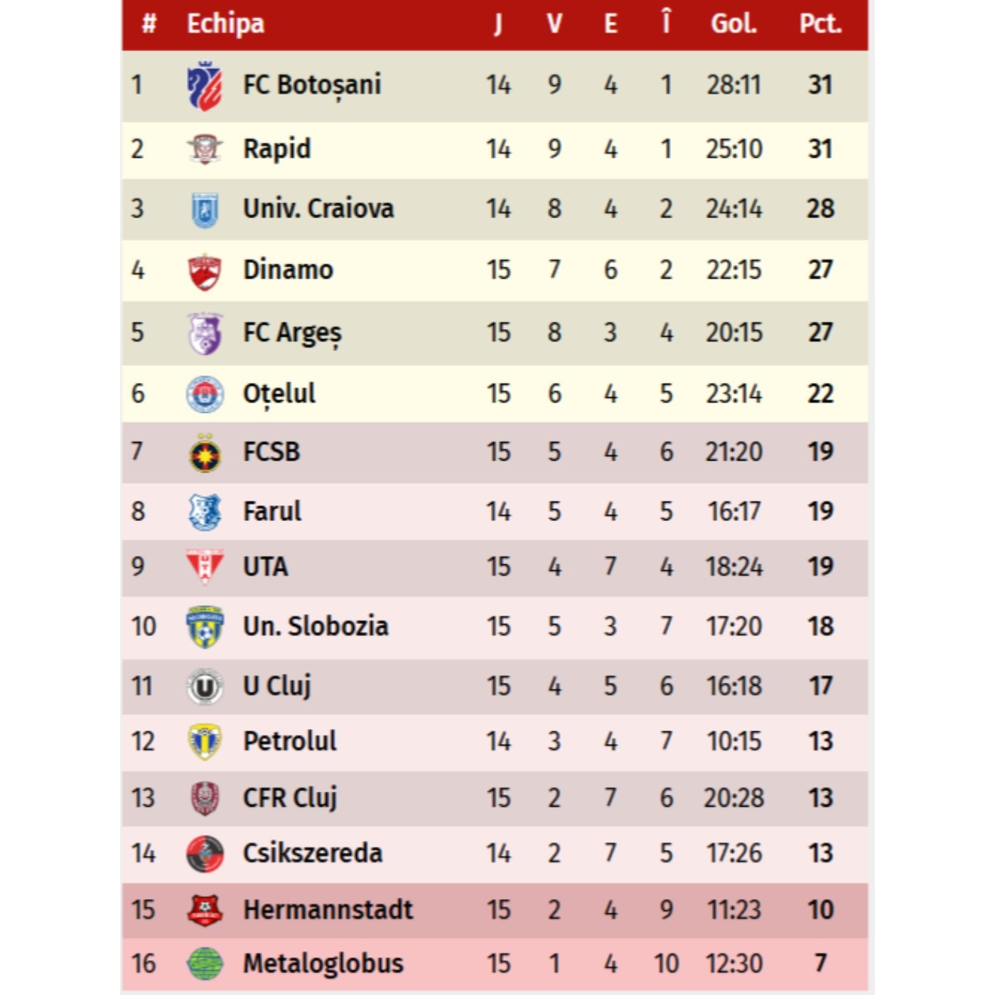
Task: Click the FCSB star emblem
Action: coord(205,453)
